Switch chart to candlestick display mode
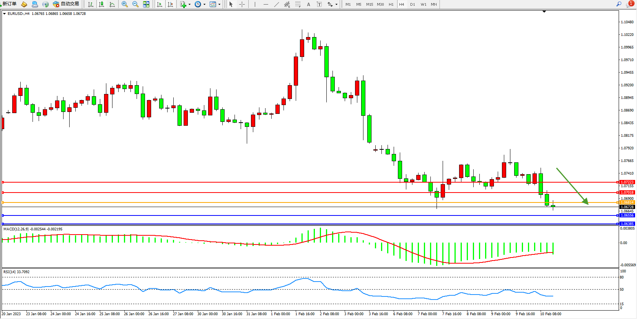This screenshot has width=637, height=319. coord(101,4)
